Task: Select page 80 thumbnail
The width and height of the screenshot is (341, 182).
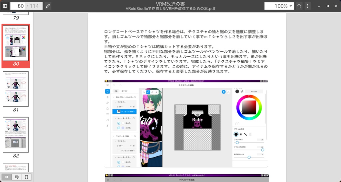Action: (x=16, y=43)
